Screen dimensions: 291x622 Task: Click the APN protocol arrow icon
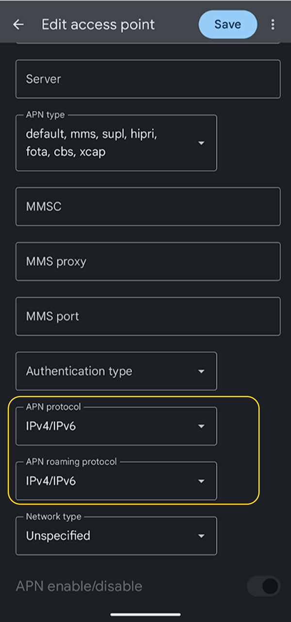coord(201,426)
